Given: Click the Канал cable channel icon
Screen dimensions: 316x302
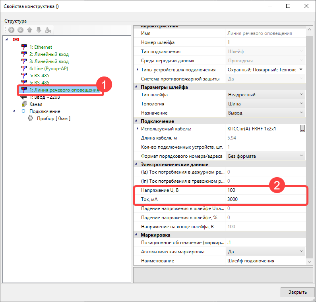Looking at the screenshot, I should 24,104.
